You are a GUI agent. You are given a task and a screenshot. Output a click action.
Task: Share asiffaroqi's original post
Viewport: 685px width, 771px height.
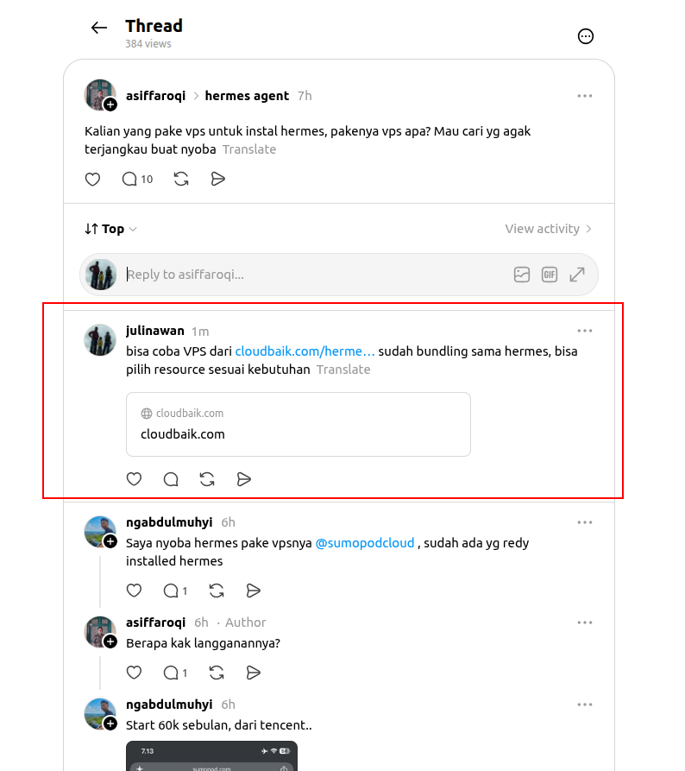point(217,179)
